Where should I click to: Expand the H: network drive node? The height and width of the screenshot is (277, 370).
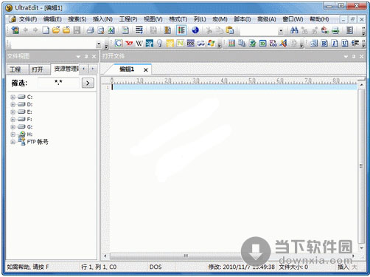coord(13,134)
